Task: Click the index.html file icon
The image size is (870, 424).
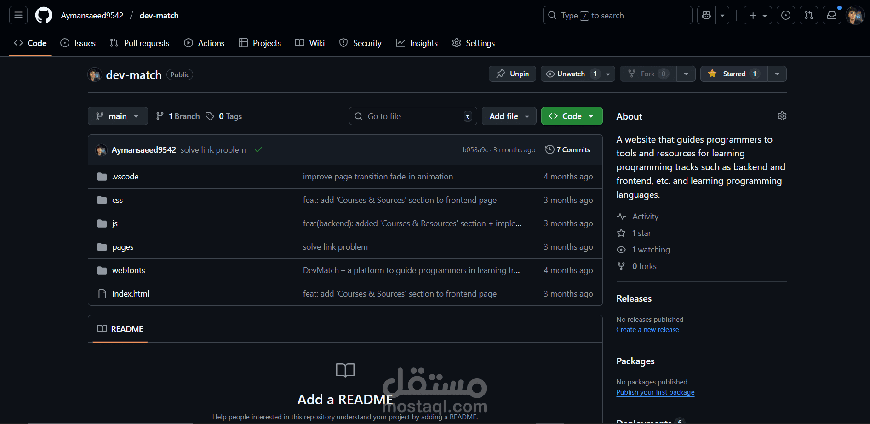Action: click(102, 294)
